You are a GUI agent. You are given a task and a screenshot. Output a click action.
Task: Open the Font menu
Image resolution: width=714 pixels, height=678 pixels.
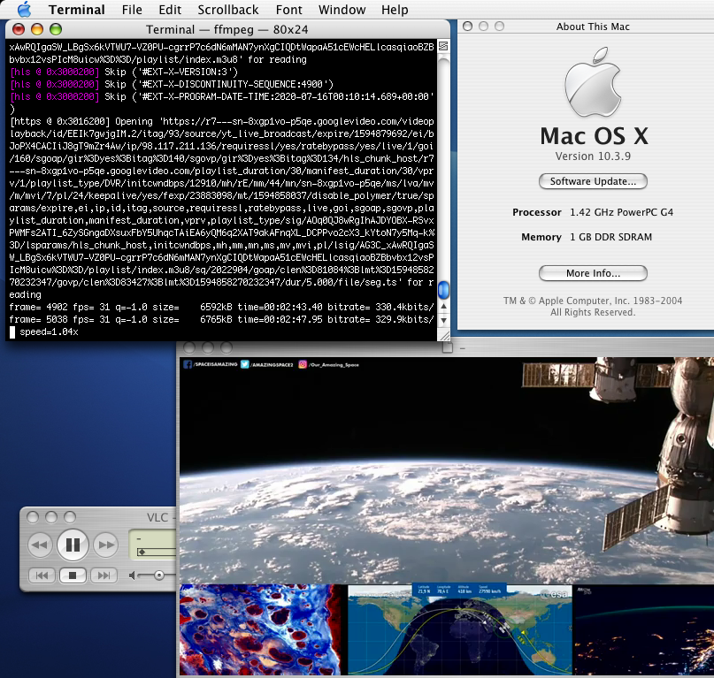(x=288, y=10)
